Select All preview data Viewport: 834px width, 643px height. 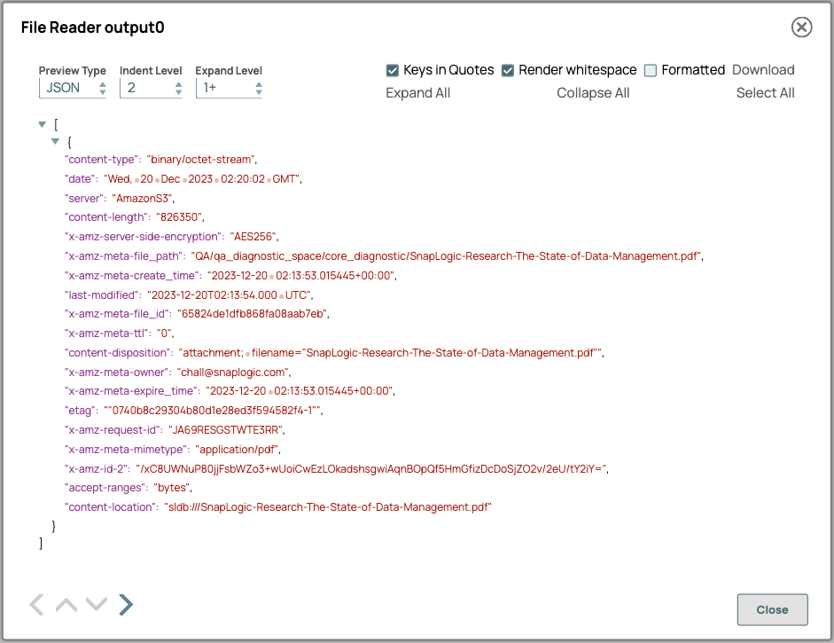click(x=765, y=92)
